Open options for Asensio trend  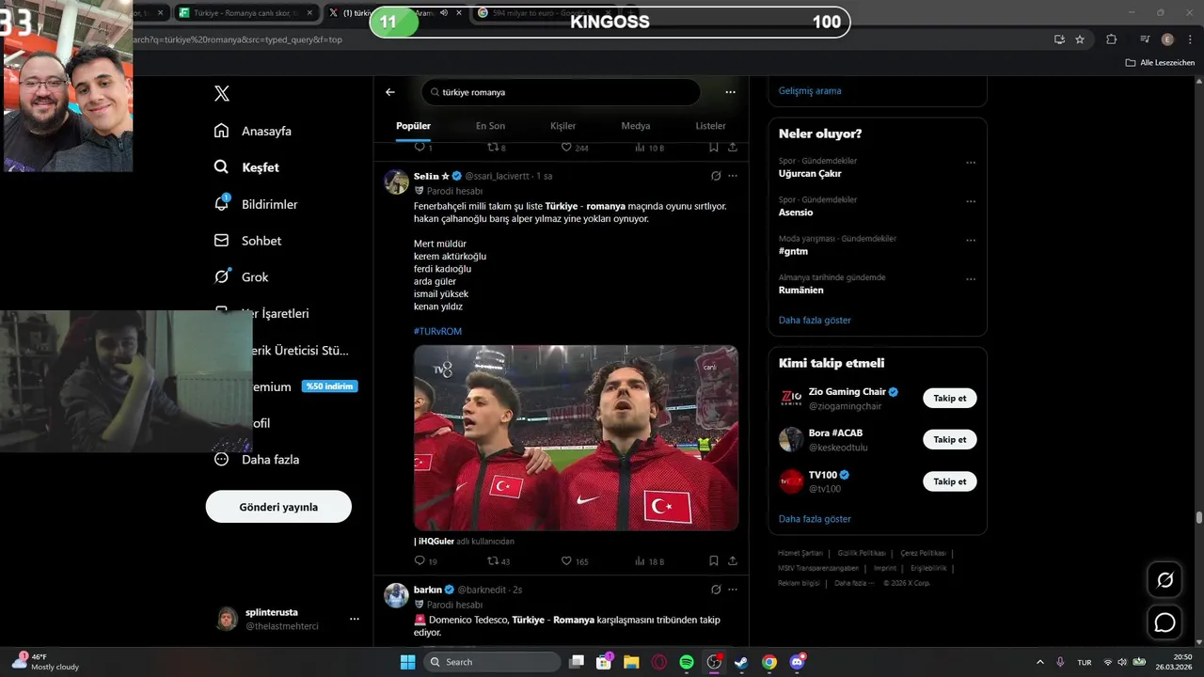pos(971,201)
